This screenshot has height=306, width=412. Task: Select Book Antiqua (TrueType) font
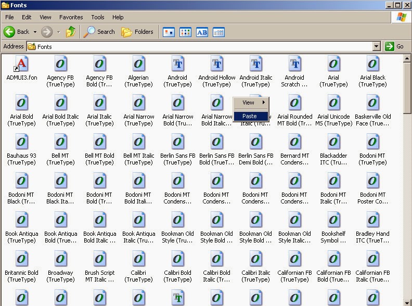tap(21, 227)
